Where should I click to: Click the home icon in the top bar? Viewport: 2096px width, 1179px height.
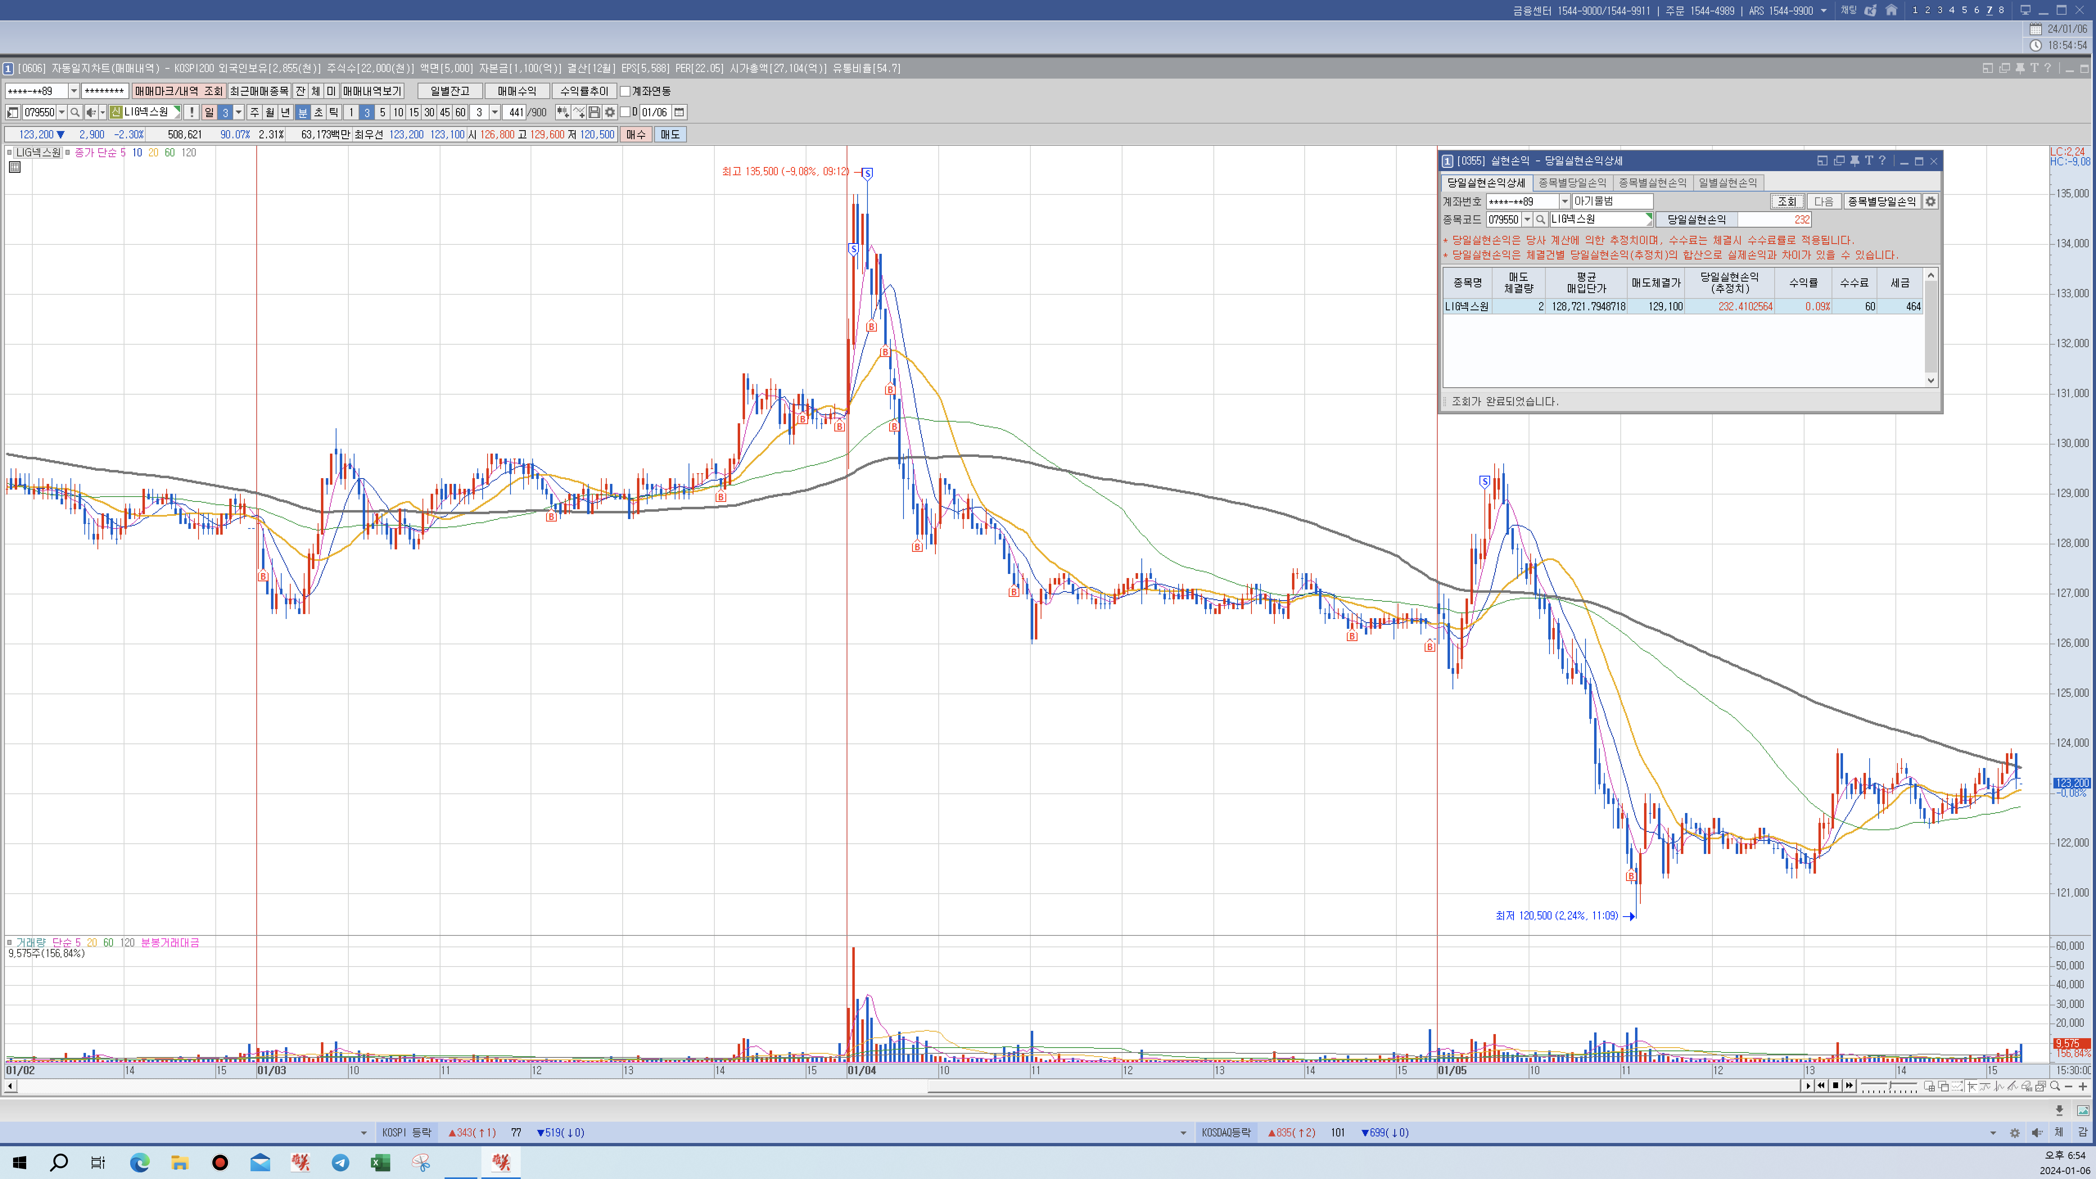coord(1892,11)
